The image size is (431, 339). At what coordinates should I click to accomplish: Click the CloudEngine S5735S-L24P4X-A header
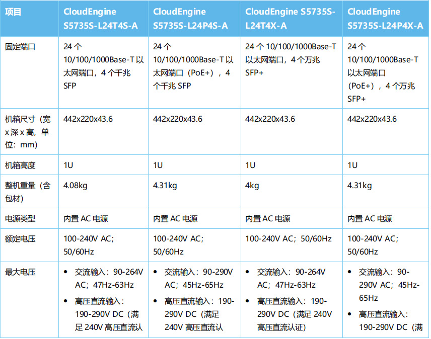(385, 19)
